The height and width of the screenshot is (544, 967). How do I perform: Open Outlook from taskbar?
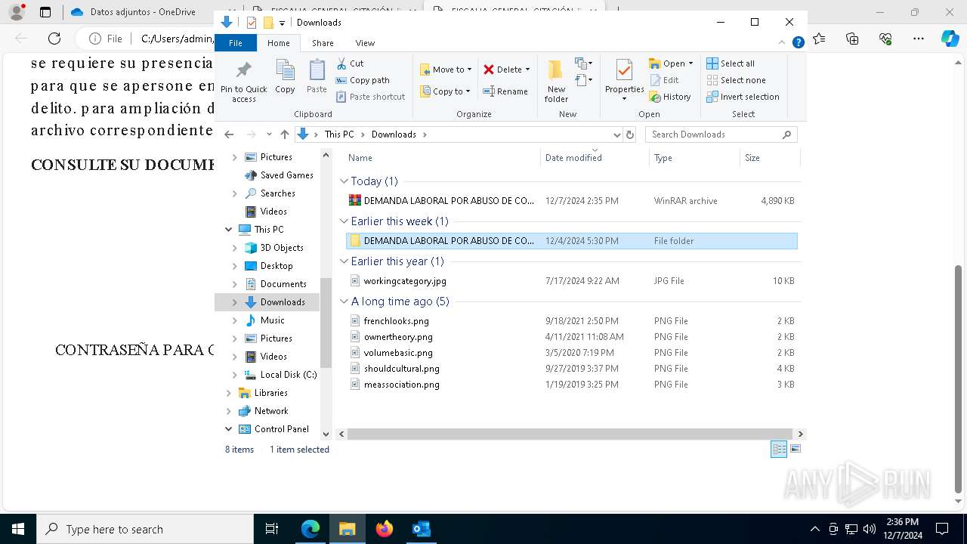click(x=421, y=529)
